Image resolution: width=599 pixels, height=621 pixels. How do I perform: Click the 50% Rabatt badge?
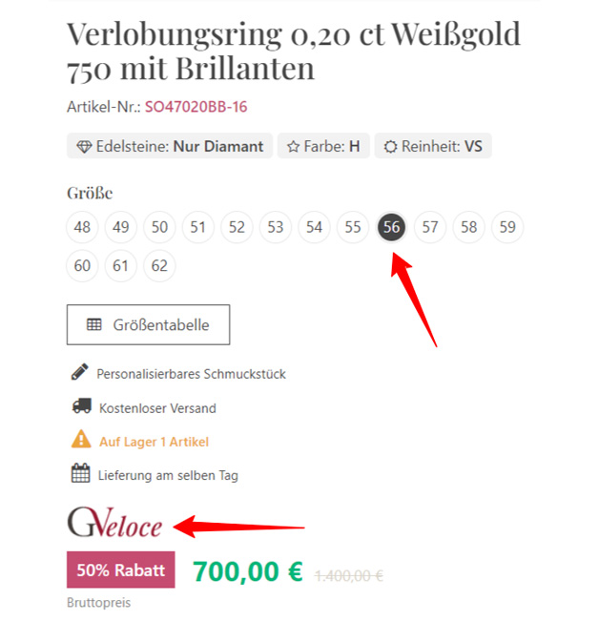tap(121, 569)
